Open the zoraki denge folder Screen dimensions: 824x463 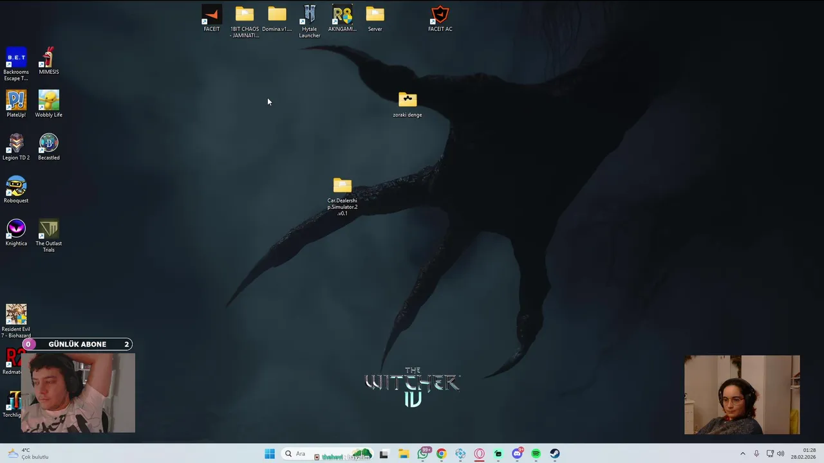(407, 104)
